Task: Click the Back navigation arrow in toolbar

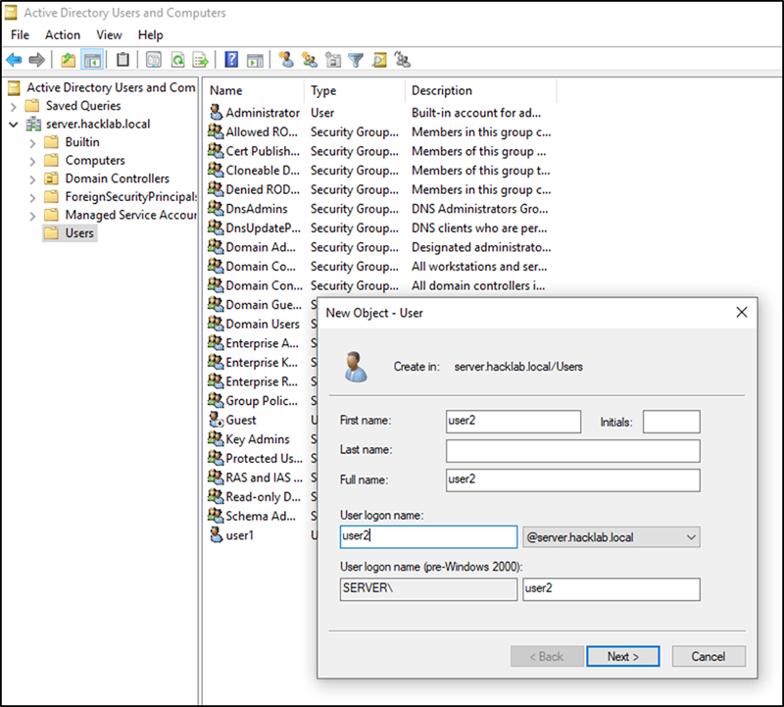Action: [14, 60]
